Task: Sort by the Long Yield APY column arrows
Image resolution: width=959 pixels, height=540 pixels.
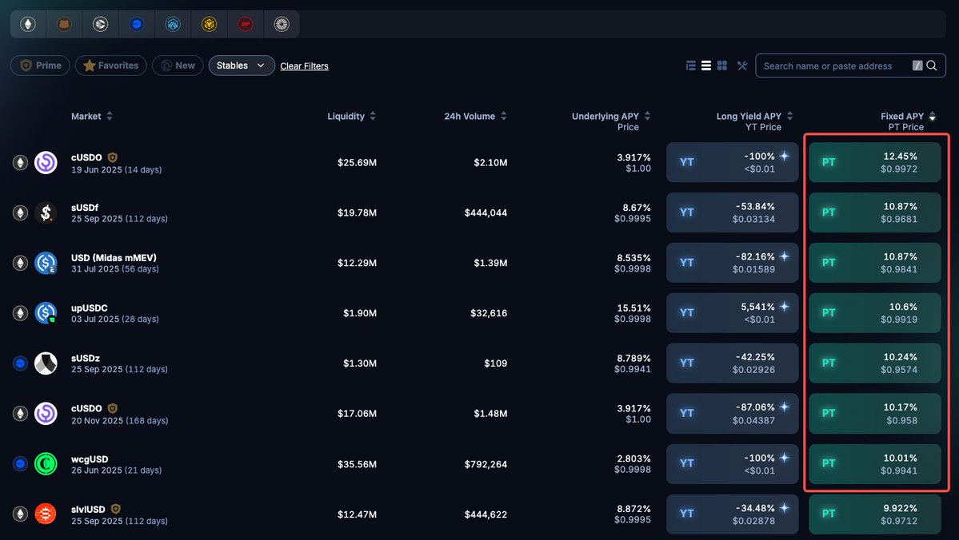Action: [x=789, y=116]
